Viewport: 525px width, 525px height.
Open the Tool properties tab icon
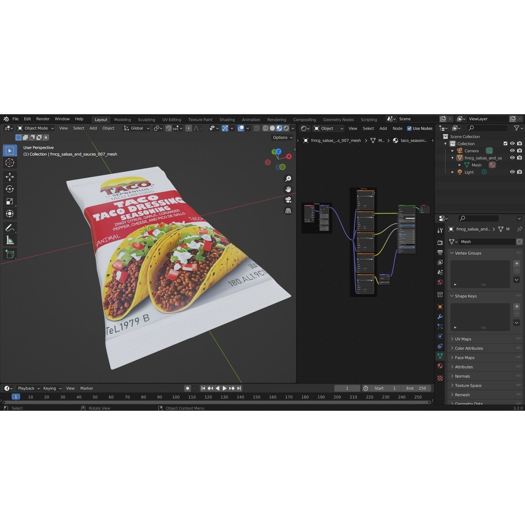(440, 230)
